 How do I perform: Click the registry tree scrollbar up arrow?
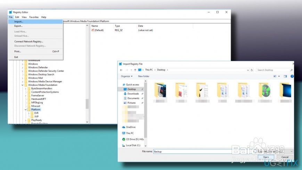pyautogui.click(x=87, y=25)
